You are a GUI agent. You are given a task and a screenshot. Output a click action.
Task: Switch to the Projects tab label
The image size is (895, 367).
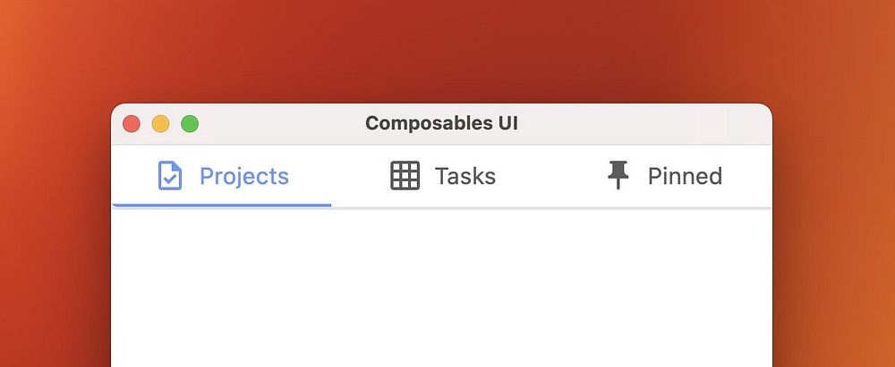[x=243, y=176]
